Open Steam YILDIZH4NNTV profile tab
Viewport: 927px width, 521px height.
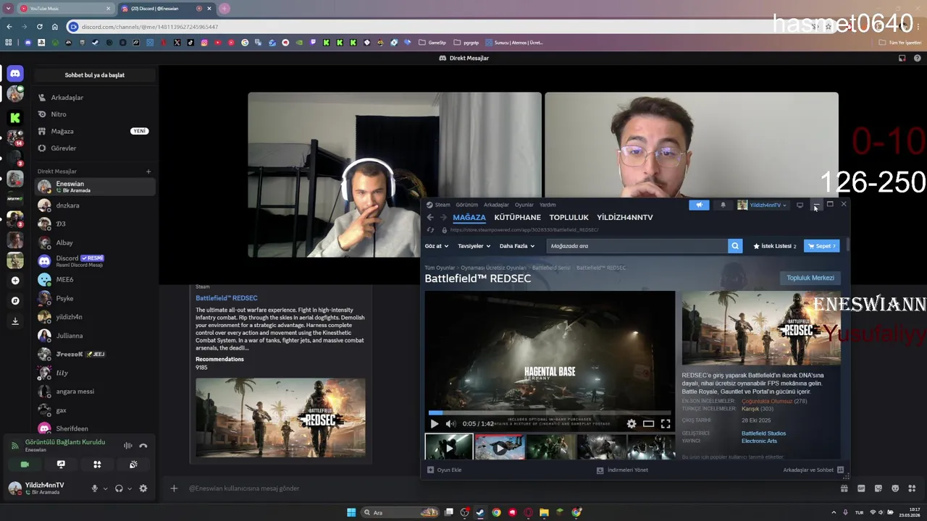click(x=624, y=217)
